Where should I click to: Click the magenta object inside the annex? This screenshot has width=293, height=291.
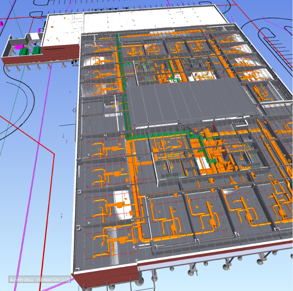coord(19,46)
